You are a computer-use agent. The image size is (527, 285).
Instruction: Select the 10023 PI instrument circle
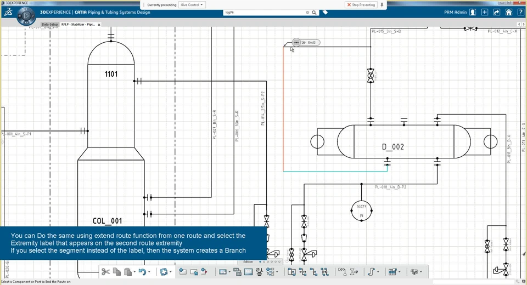click(x=361, y=210)
